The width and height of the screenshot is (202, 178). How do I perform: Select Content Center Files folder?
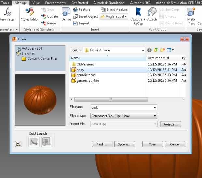pos(39,59)
